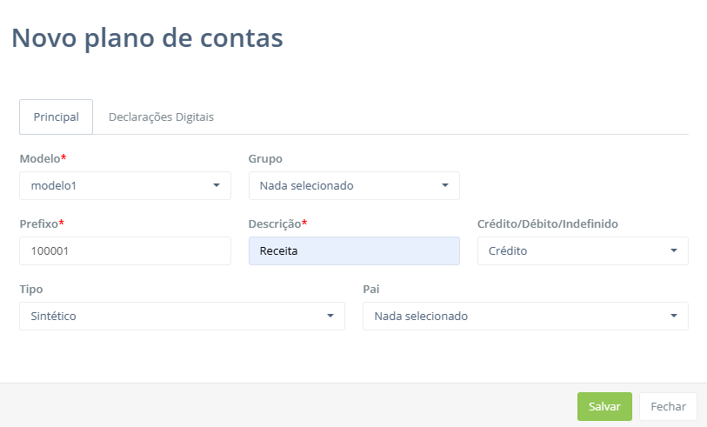This screenshot has width=707, height=427.
Task: Switch to the Principal tab
Action: pos(56,117)
